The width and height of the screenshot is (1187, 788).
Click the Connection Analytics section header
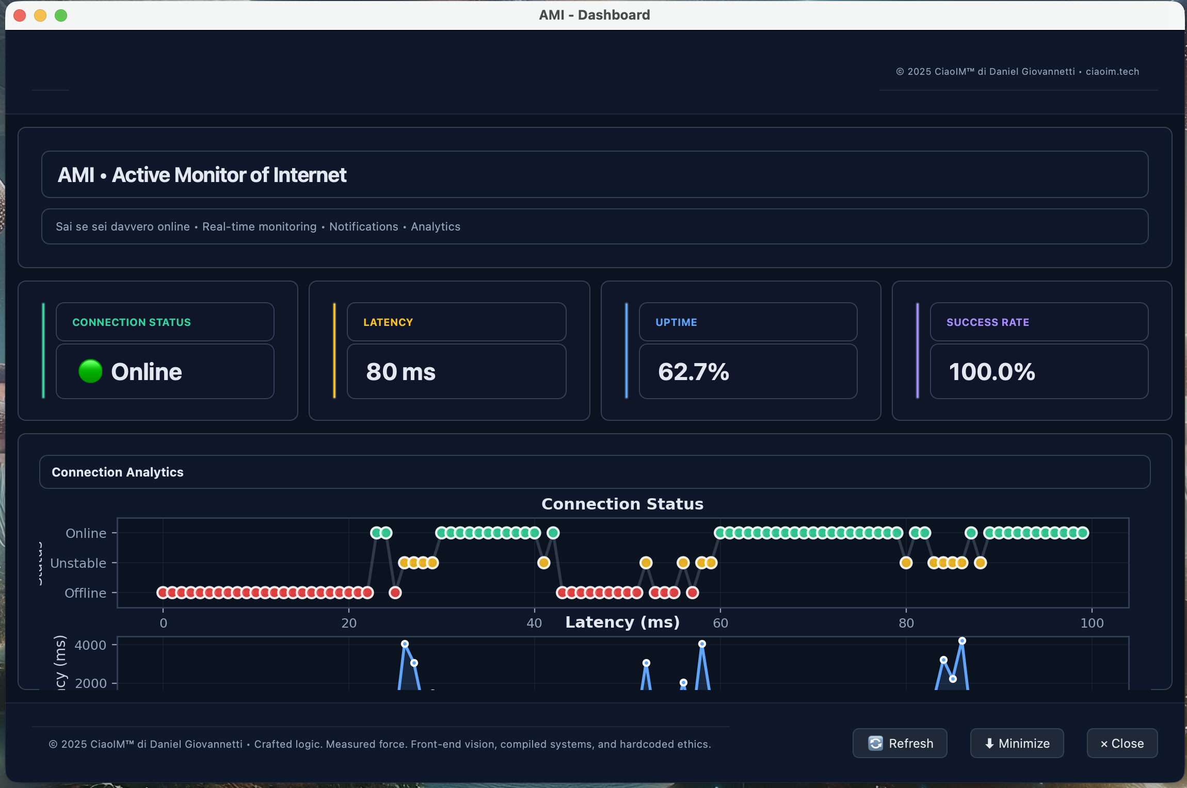click(x=118, y=472)
